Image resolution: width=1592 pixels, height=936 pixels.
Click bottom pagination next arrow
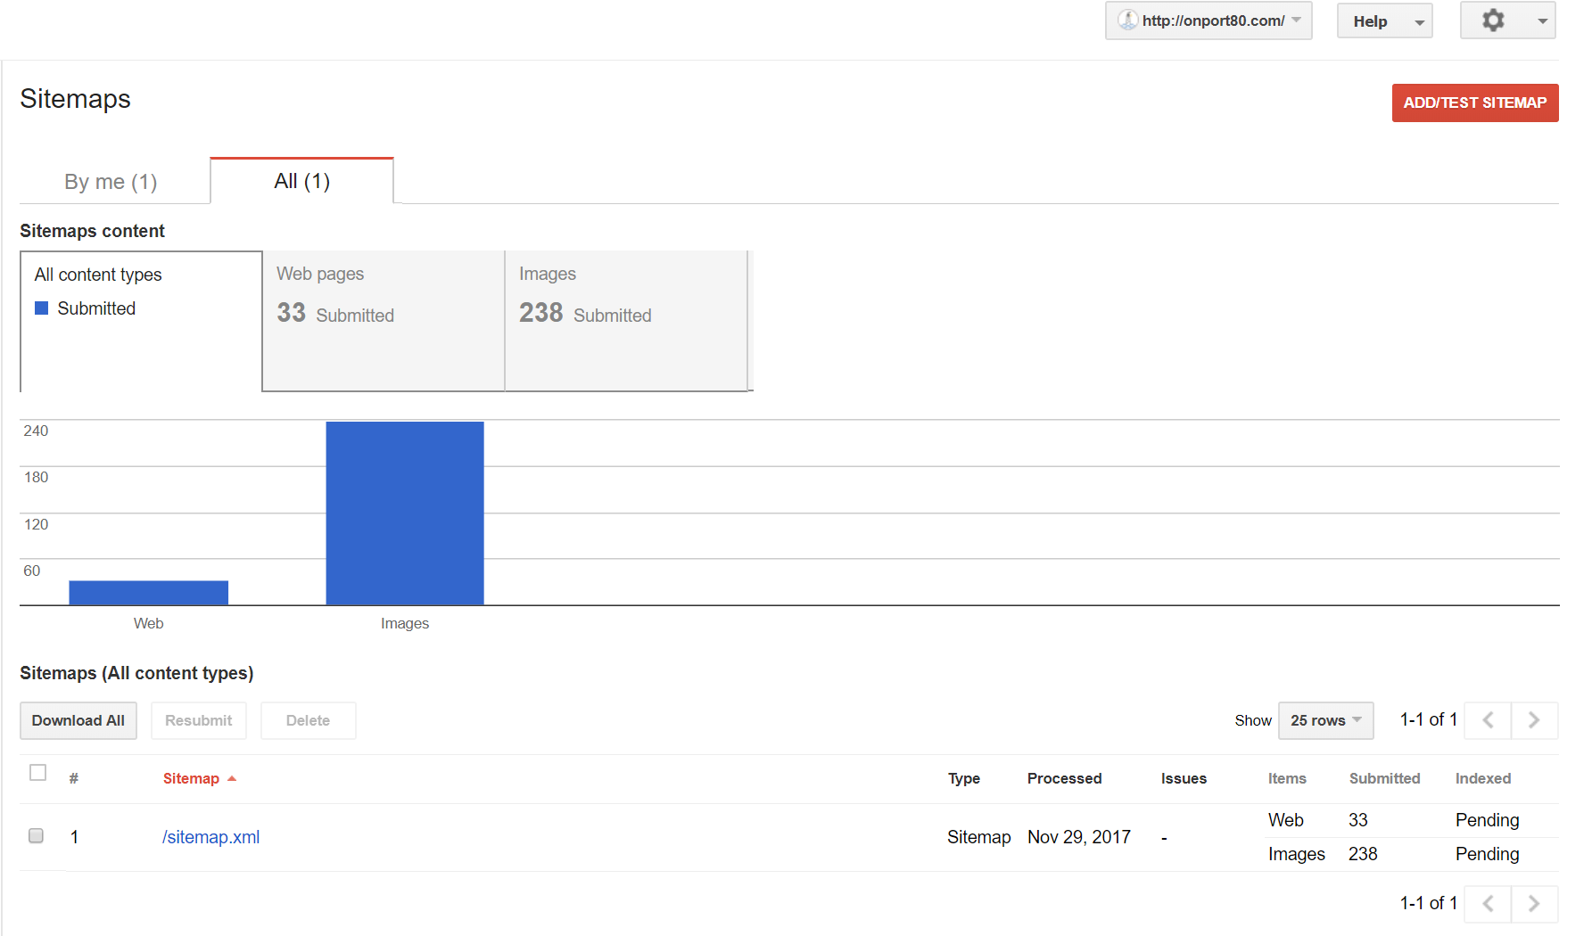1534,904
